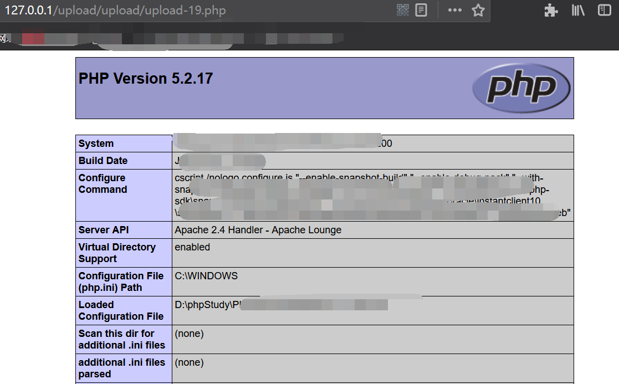Image resolution: width=619 pixels, height=384 pixels.
Task: Click the enabled Virtual Directory Support value
Action: (x=192, y=247)
